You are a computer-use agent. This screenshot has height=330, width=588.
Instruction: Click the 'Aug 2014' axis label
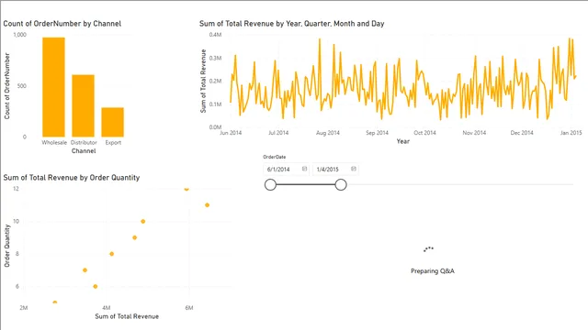click(328, 133)
